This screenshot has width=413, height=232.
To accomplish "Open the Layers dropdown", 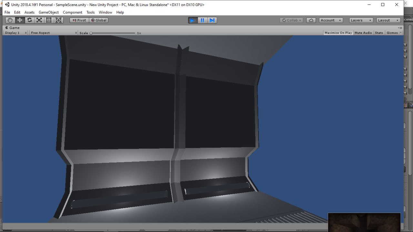I will (361, 20).
